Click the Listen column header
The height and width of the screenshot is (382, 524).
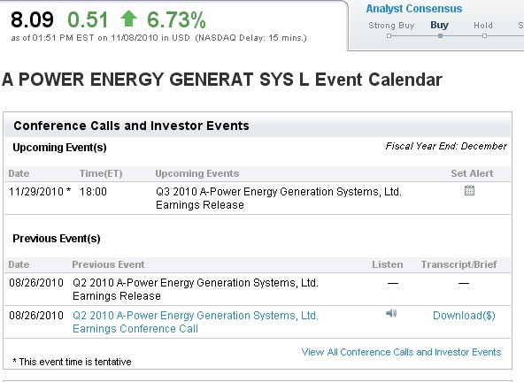click(388, 264)
